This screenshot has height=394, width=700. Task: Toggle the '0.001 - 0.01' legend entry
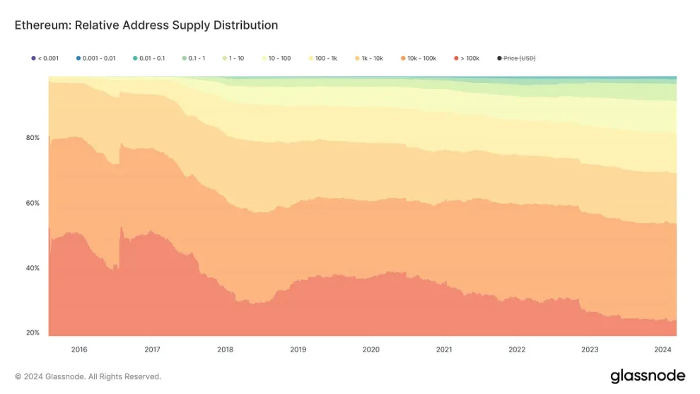point(95,59)
